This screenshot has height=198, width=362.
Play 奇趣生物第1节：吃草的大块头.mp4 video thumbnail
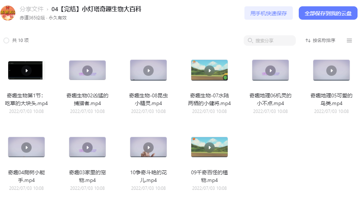tap(26, 70)
